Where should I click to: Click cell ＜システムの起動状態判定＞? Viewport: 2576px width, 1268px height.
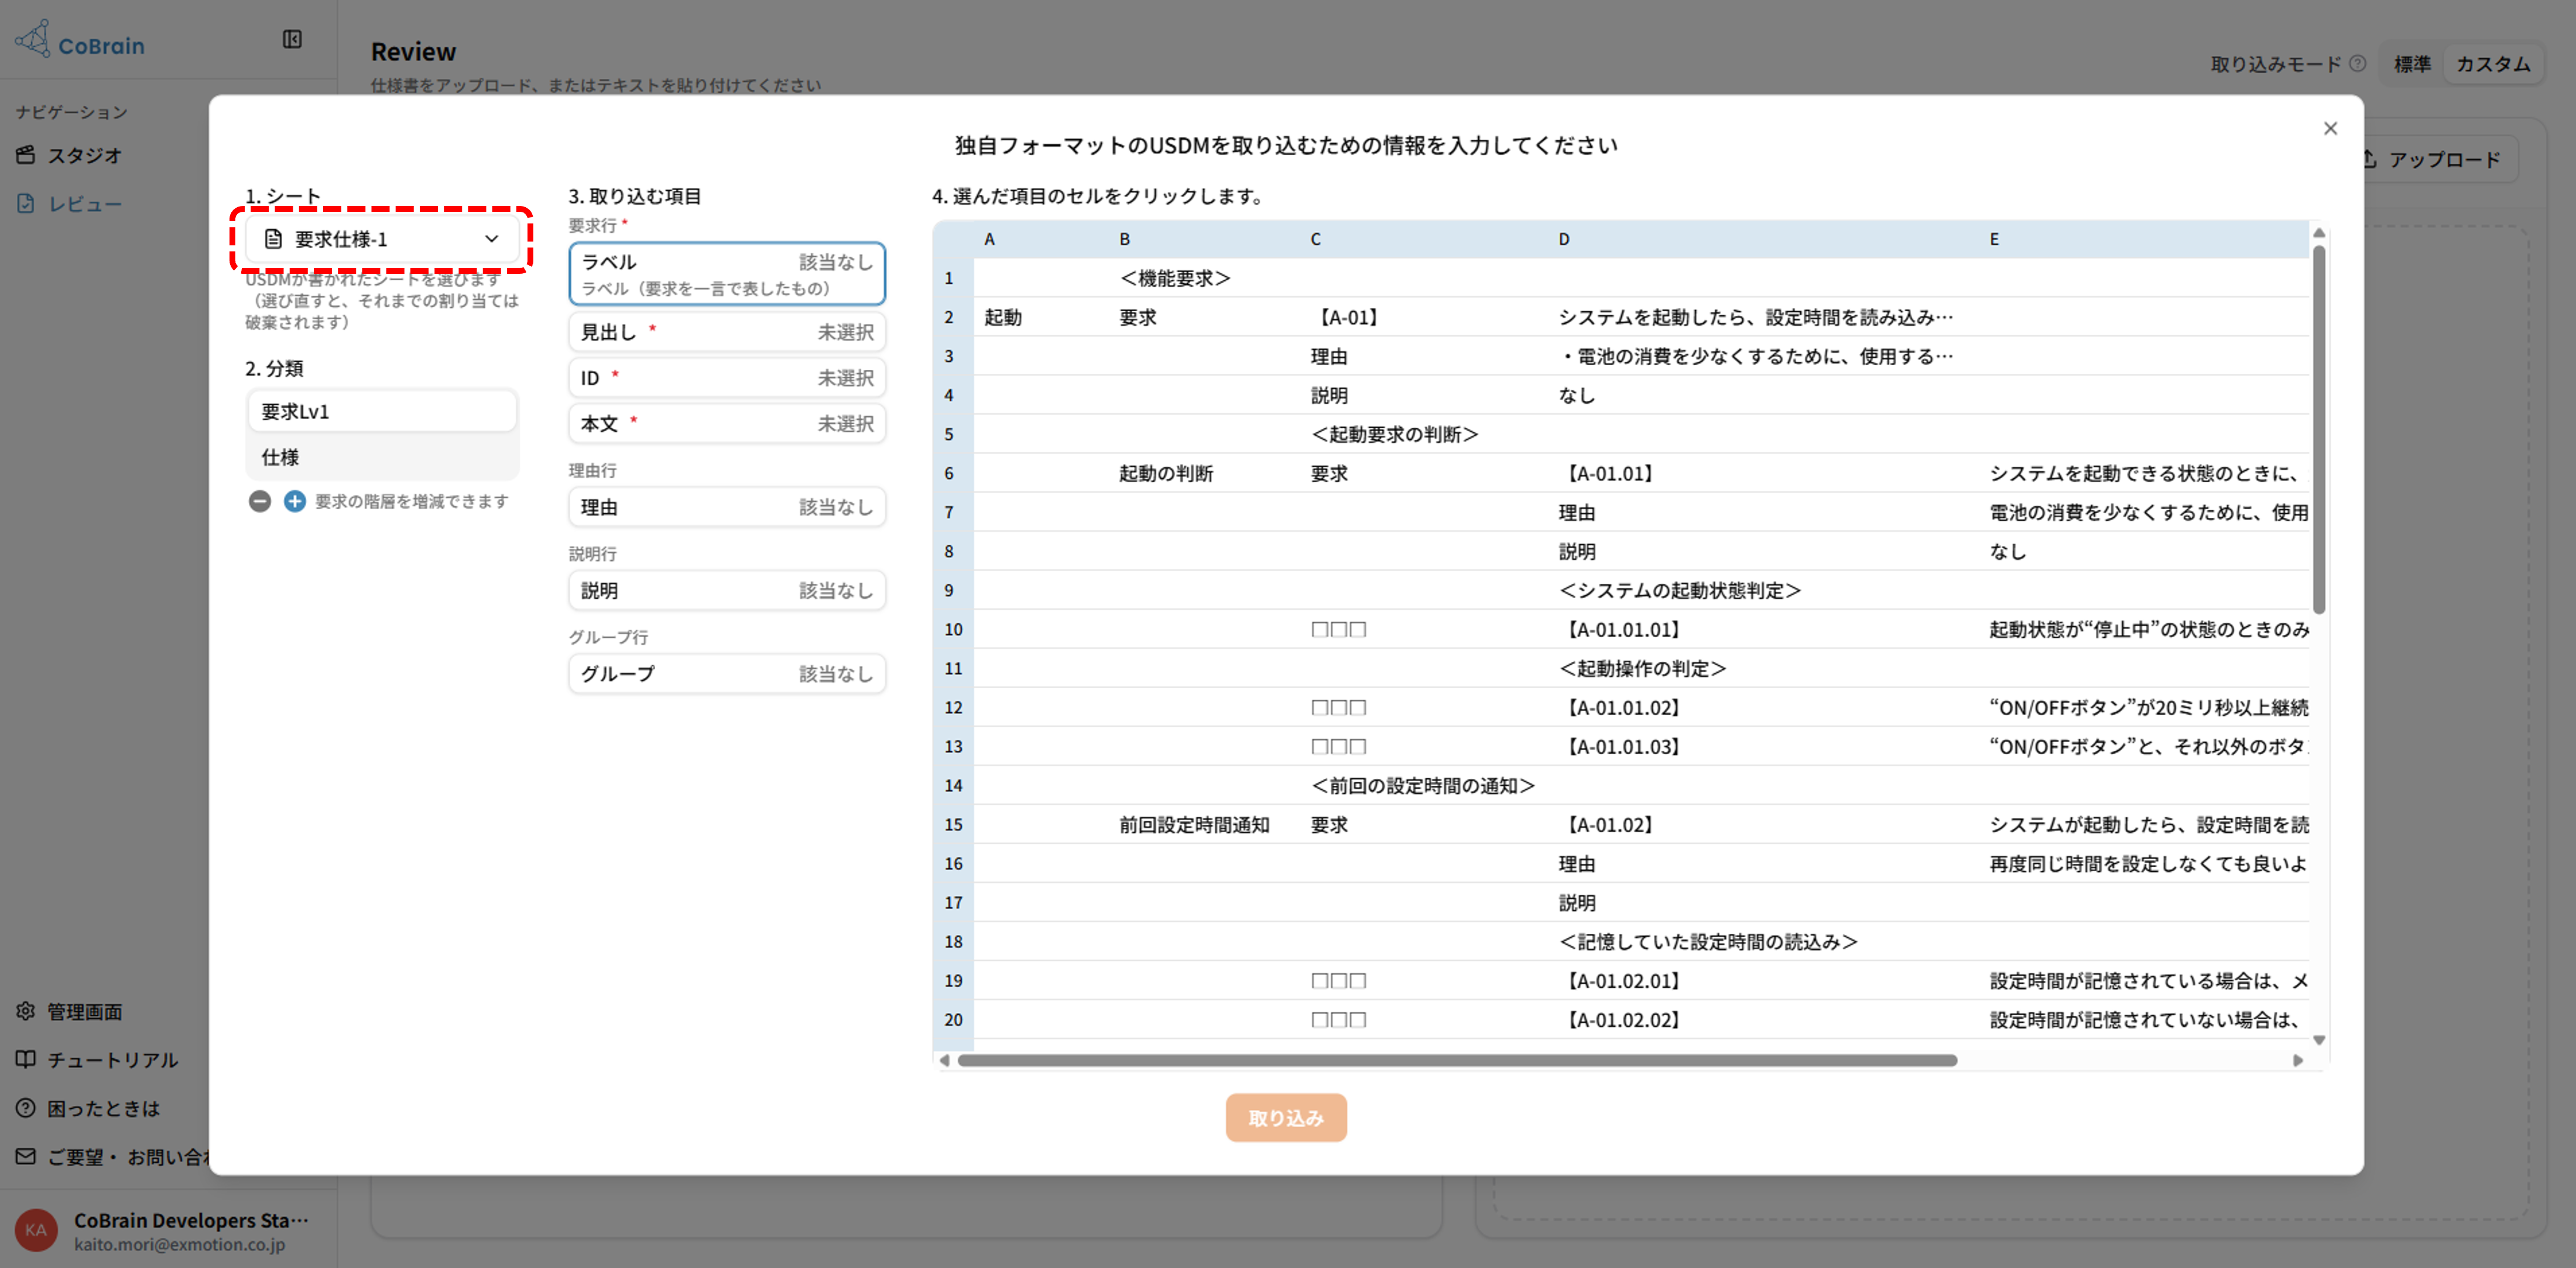pos(1763,590)
